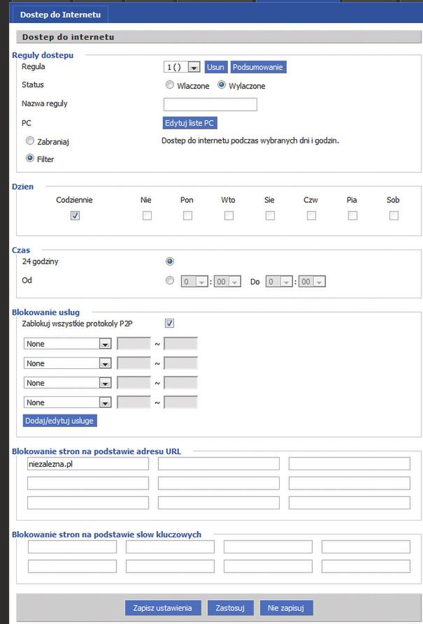Select the Od time range radio button
Viewport: 423px width, 624px height.
click(x=169, y=282)
